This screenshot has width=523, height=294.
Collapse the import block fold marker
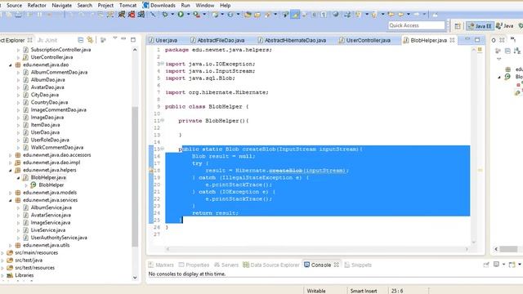tap(162, 64)
